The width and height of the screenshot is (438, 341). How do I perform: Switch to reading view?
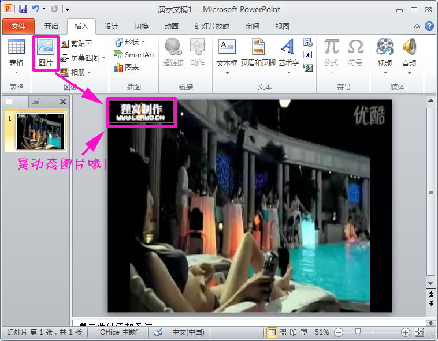pos(294,332)
